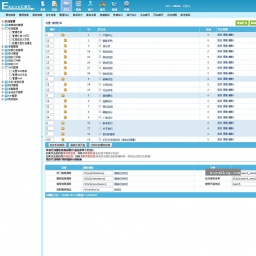This screenshot has width=256, height=256.
Task: Tick the checkbox for column ID 17
Action: [x=100, y=128]
